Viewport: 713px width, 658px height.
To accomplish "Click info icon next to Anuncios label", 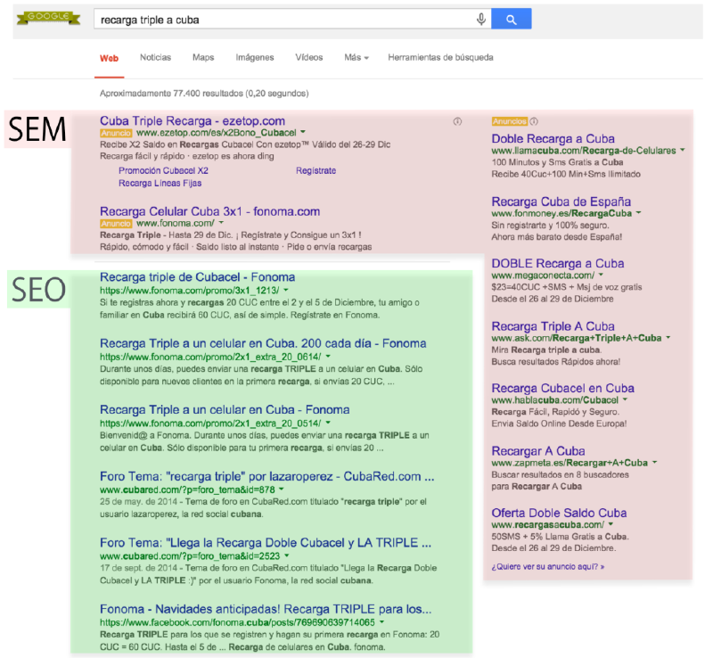I will tap(534, 121).
